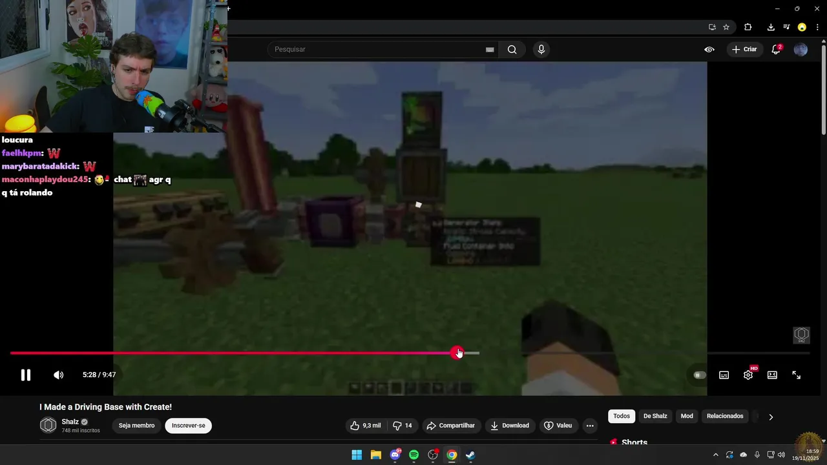This screenshot has height=465, width=827.
Task: Click the Compartilhar share button
Action: tap(451, 426)
